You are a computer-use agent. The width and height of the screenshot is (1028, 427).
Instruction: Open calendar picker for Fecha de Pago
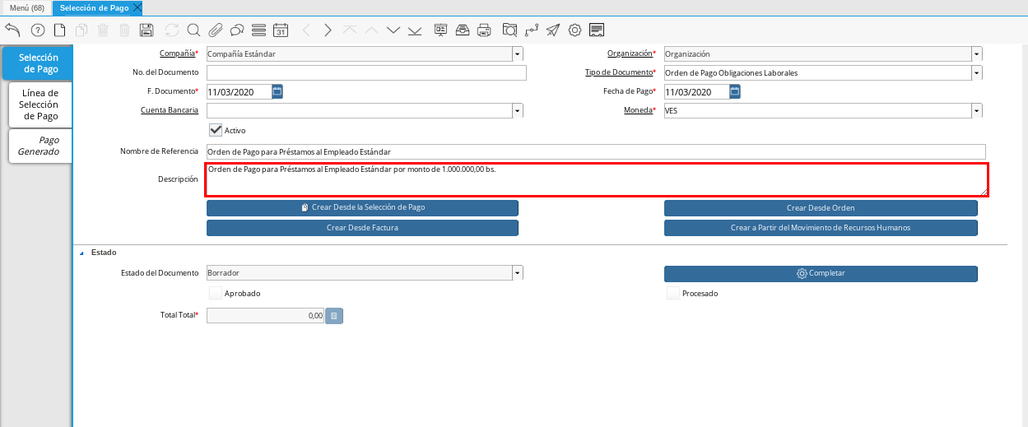[x=735, y=91]
